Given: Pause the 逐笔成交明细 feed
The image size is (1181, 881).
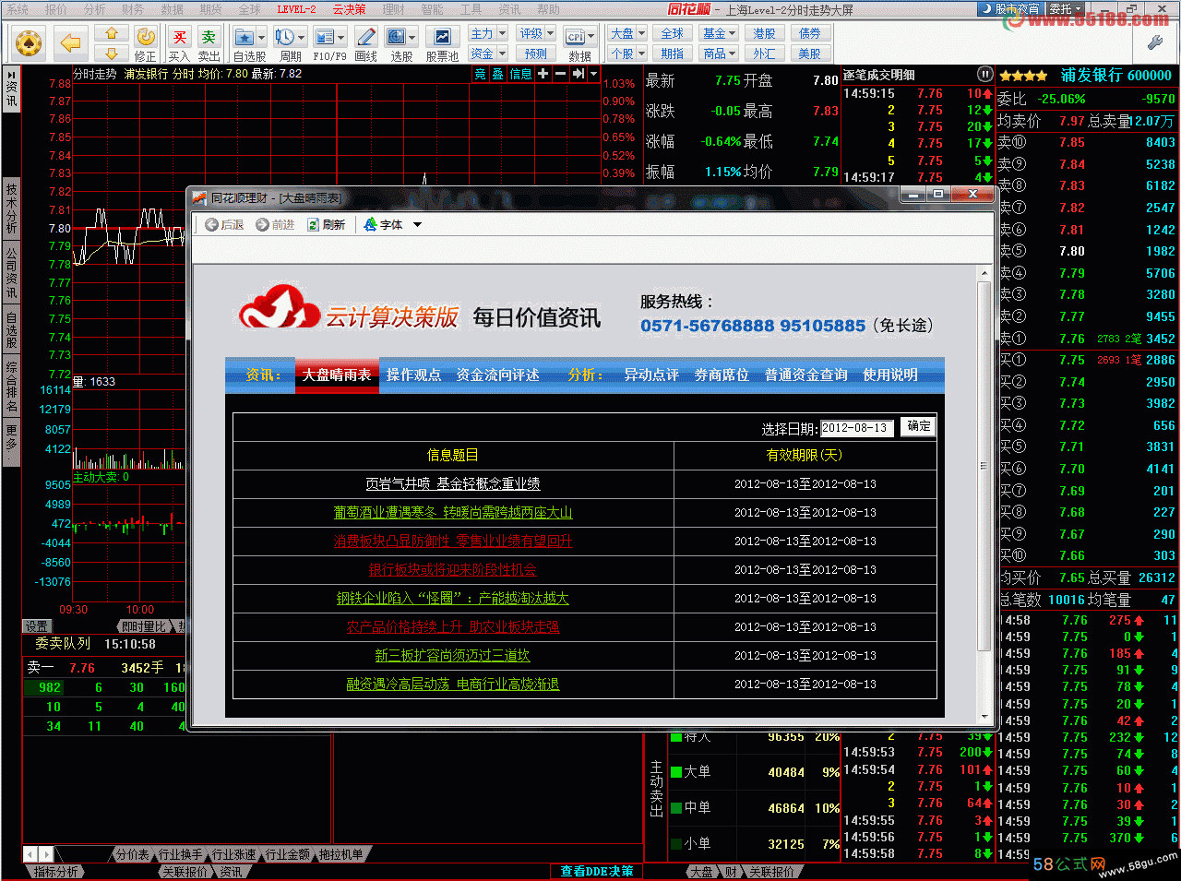Looking at the screenshot, I should tap(984, 74).
